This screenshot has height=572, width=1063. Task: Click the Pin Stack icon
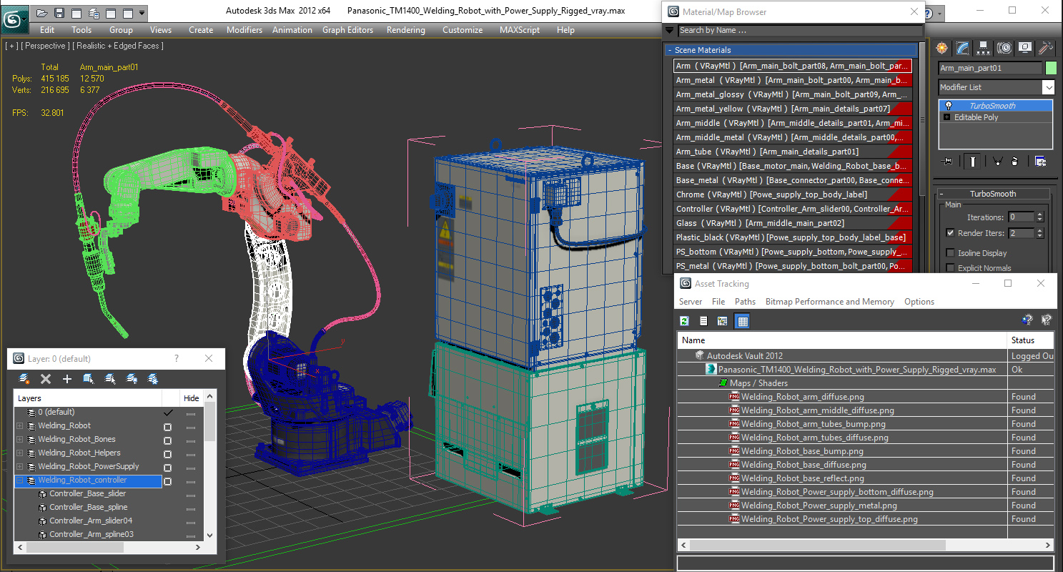coord(948,162)
